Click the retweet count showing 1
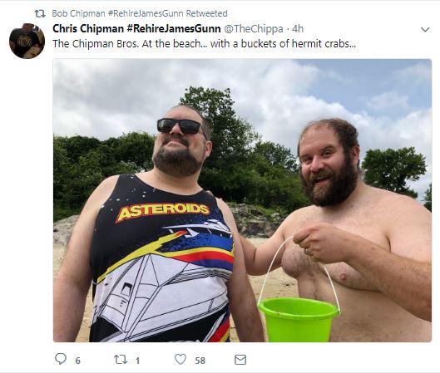440x373 pixels. (x=137, y=361)
